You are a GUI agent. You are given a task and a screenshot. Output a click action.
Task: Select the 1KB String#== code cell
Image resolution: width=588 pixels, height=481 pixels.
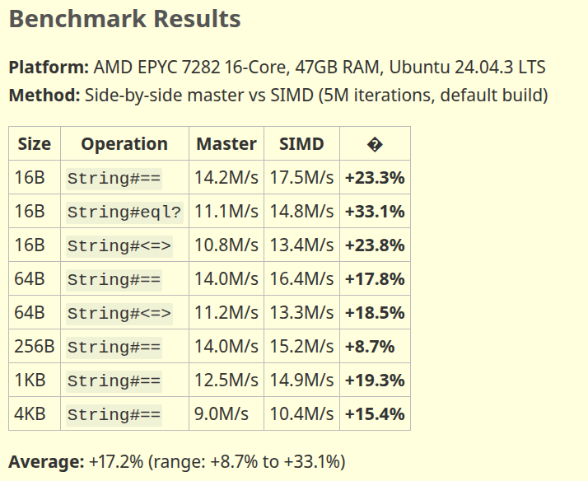pos(114,381)
